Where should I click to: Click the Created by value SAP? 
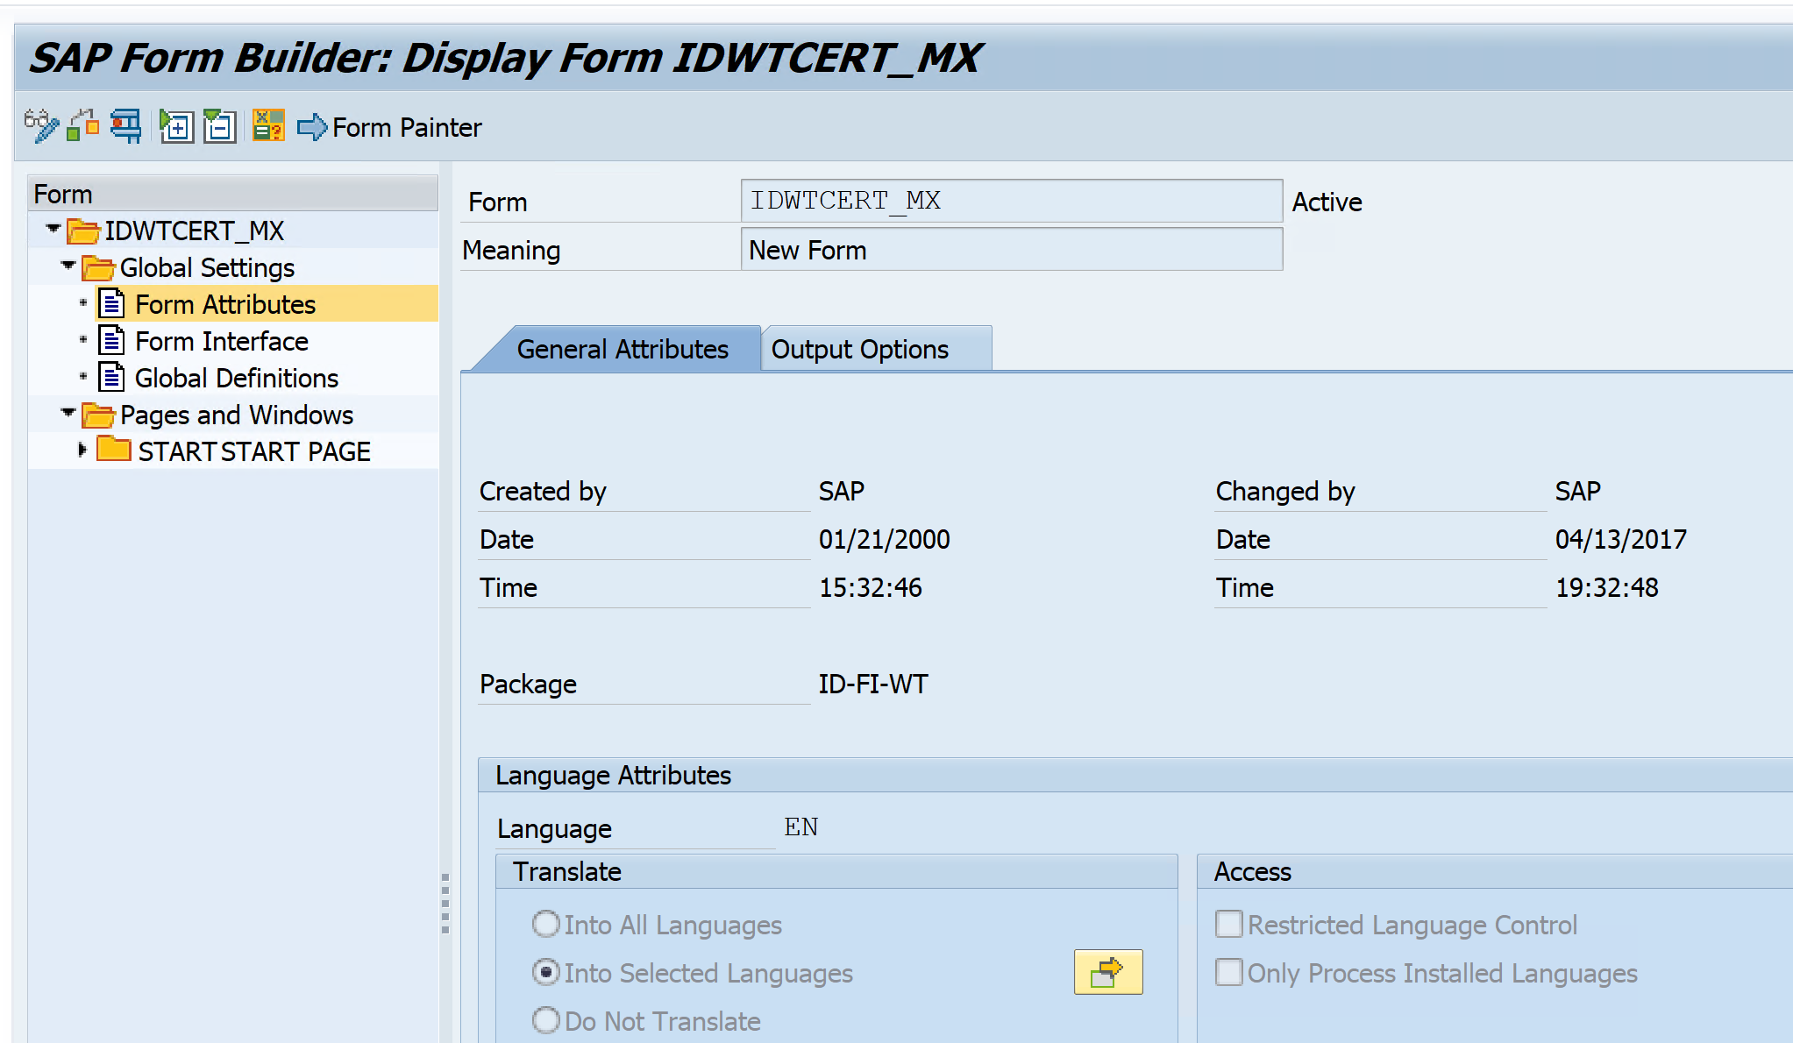click(842, 491)
